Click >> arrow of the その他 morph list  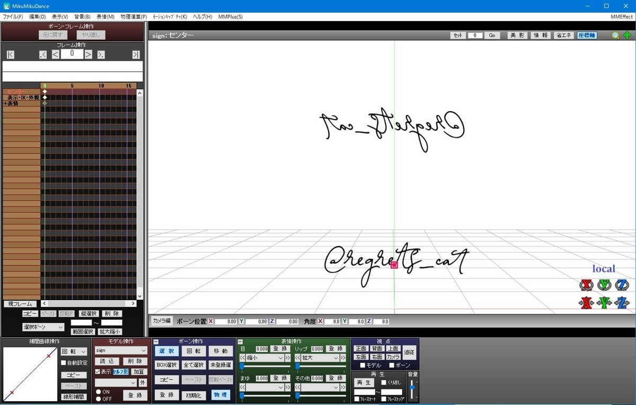click(x=343, y=388)
